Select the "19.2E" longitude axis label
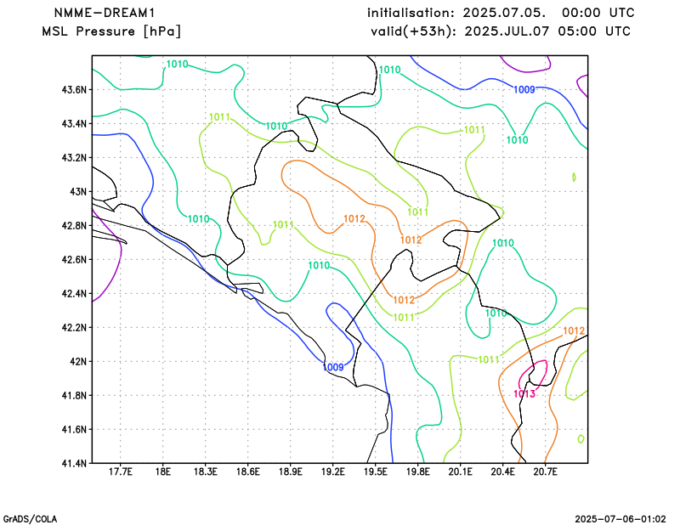The image size is (680, 525). pyautogui.click(x=332, y=471)
